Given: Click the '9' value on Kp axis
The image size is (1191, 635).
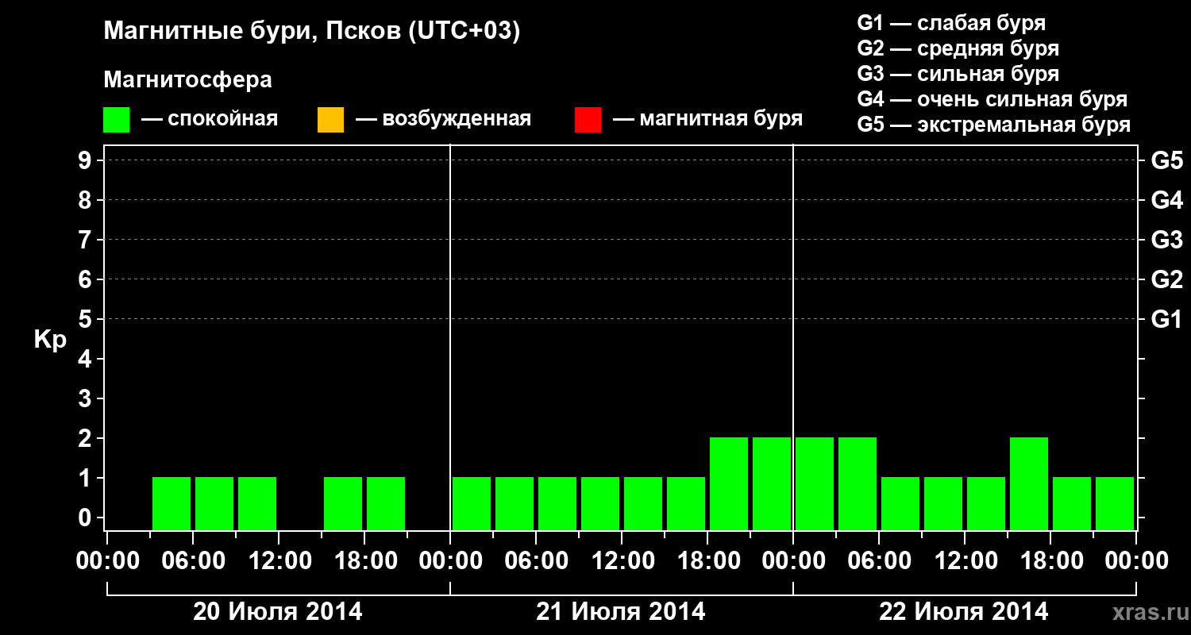Looking at the screenshot, I should [87, 160].
